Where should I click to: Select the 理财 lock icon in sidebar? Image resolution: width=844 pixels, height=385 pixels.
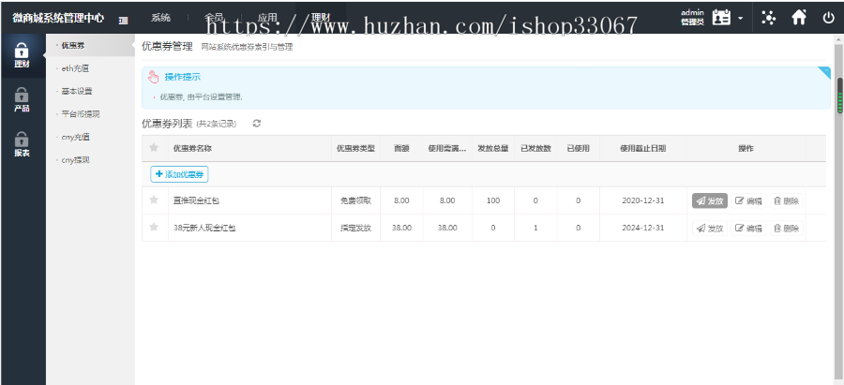click(x=22, y=52)
